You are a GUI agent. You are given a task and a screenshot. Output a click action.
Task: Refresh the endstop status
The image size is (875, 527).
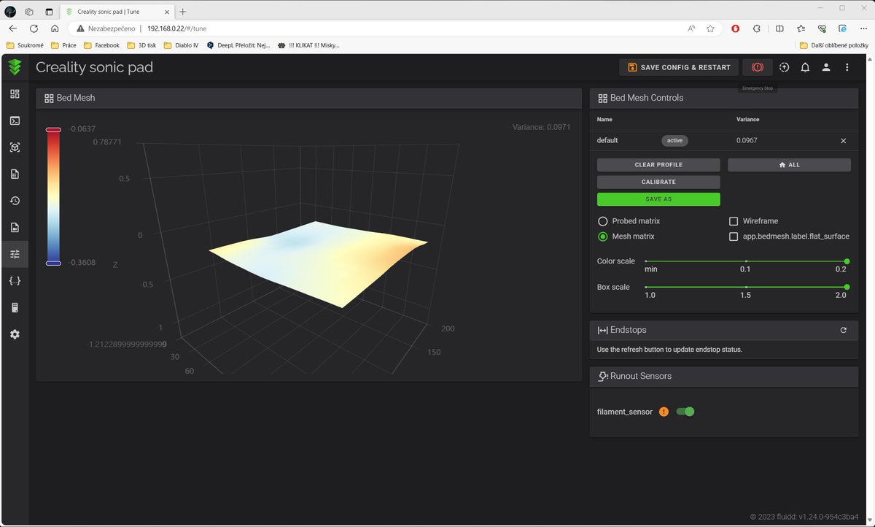(x=844, y=330)
